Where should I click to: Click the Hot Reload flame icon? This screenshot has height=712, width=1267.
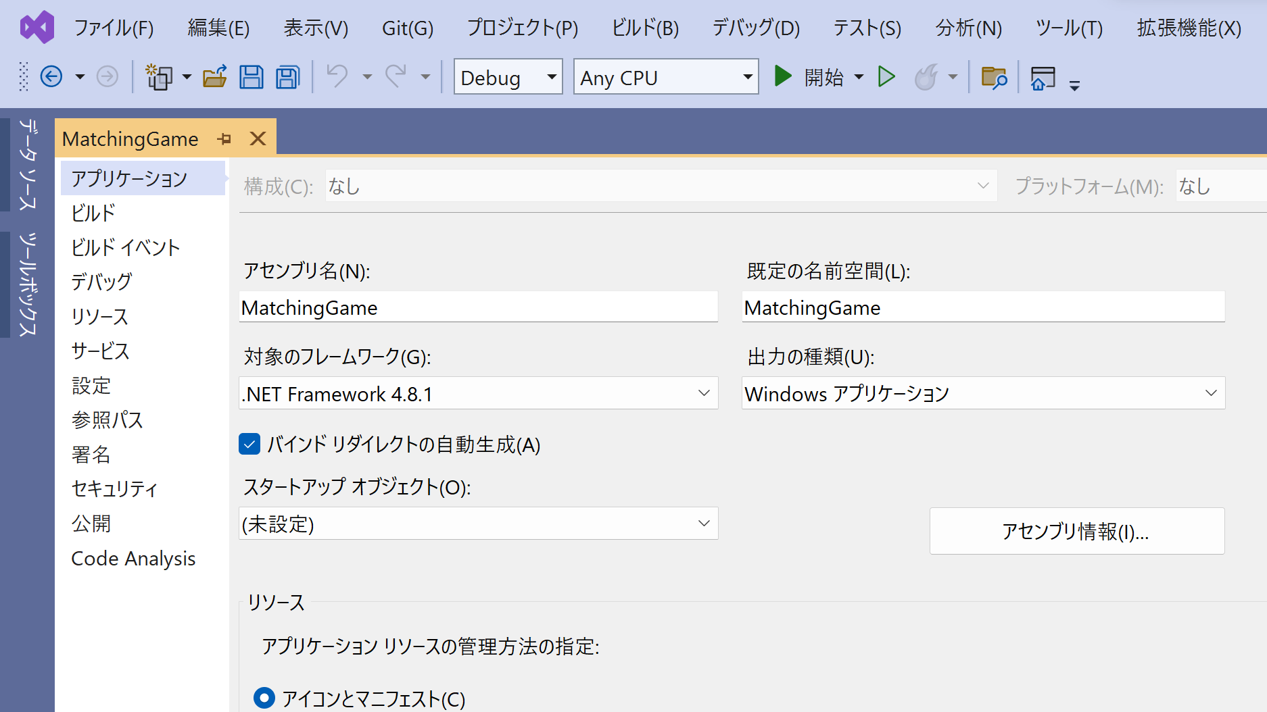click(927, 77)
